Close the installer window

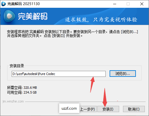click(142, 4)
